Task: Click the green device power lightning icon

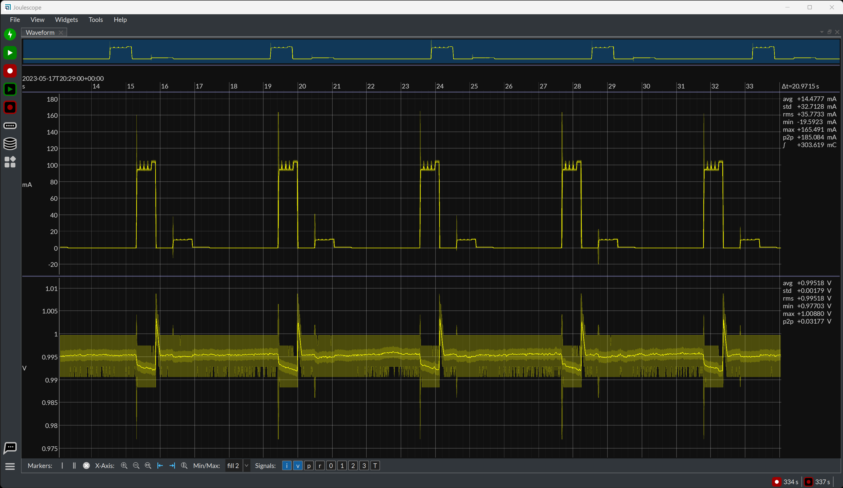Action: click(10, 34)
